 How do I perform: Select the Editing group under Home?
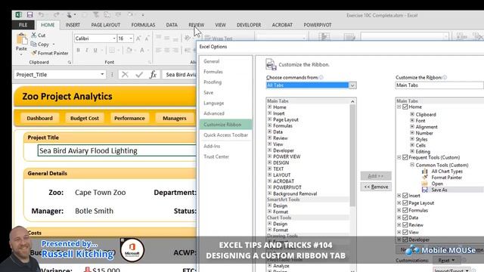point(423,151)
